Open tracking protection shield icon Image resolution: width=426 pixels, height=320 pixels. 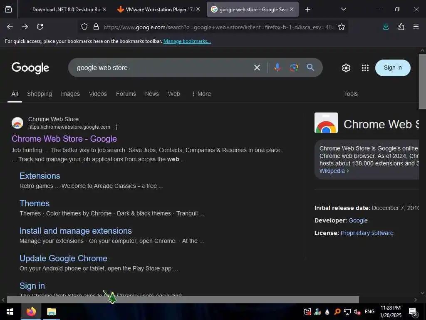(x=84, y=27)
